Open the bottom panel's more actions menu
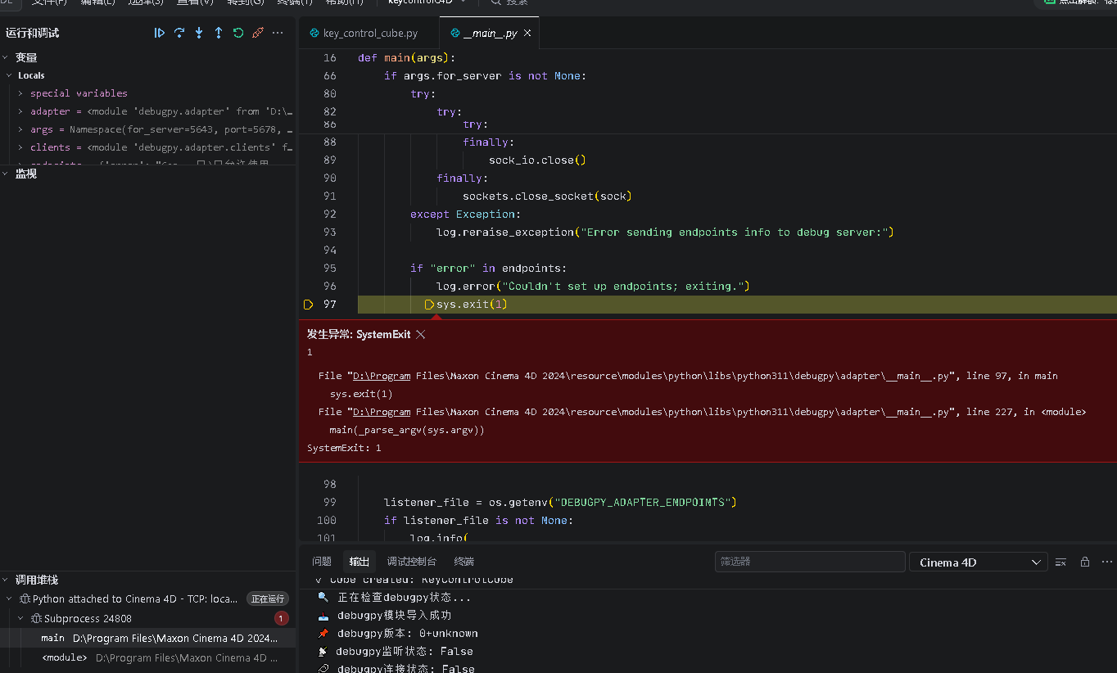Viewport: 1117px width, 673px height. point(1107,562)
